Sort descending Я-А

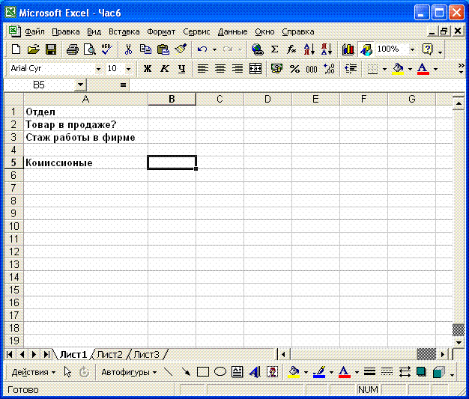327,49
